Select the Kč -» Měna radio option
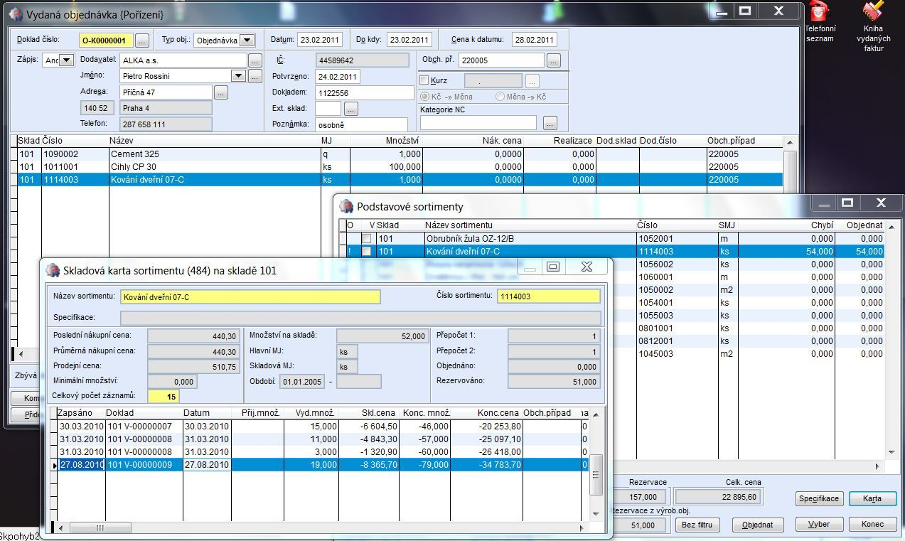This screenshot has width=905, height=541. (x=425, y=97)
